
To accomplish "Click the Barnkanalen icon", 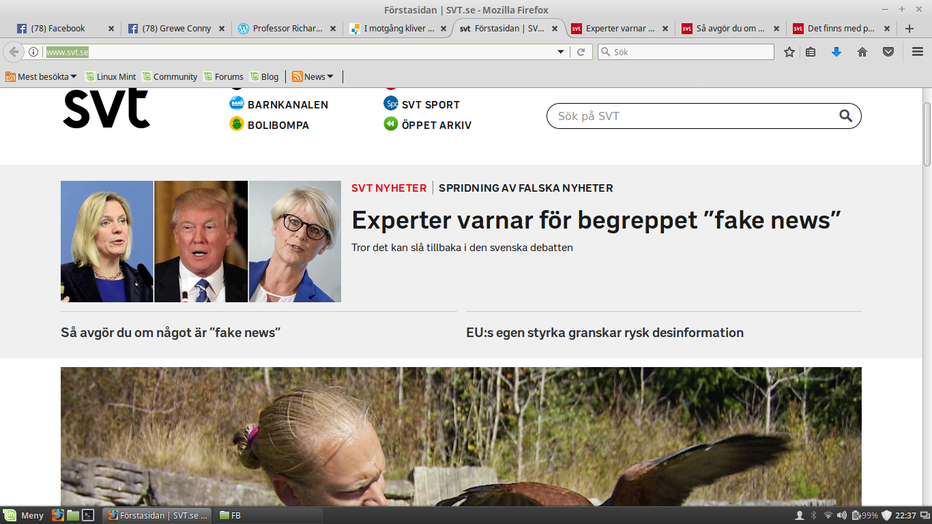I will point(237,104).
